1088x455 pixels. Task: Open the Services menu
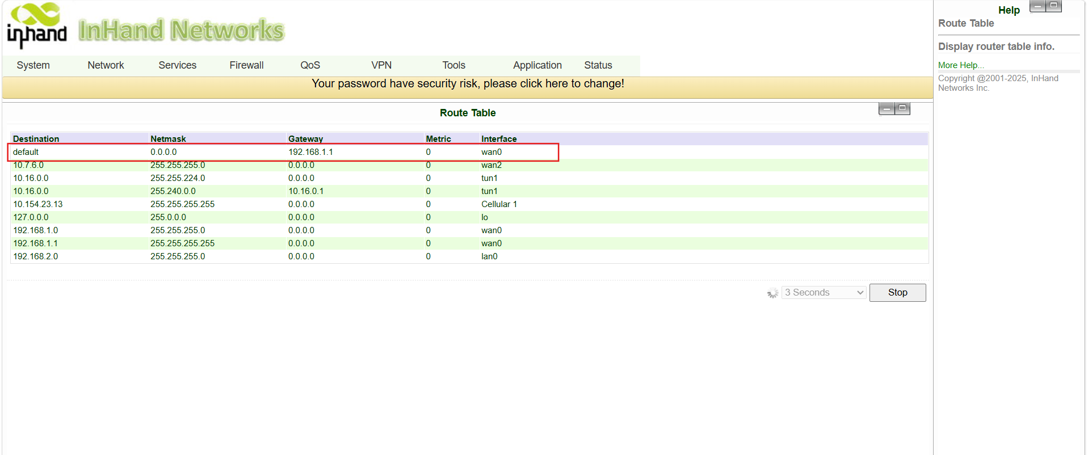tap(178, 65)
